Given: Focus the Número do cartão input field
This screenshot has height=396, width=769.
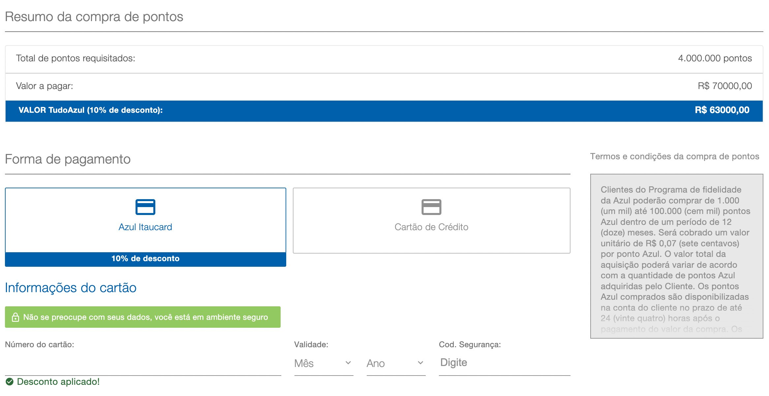Looking at the screenshot, I should (143, 363).
